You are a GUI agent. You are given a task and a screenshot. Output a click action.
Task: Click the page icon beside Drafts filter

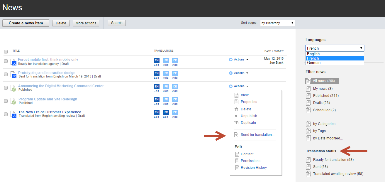(308, 103)
